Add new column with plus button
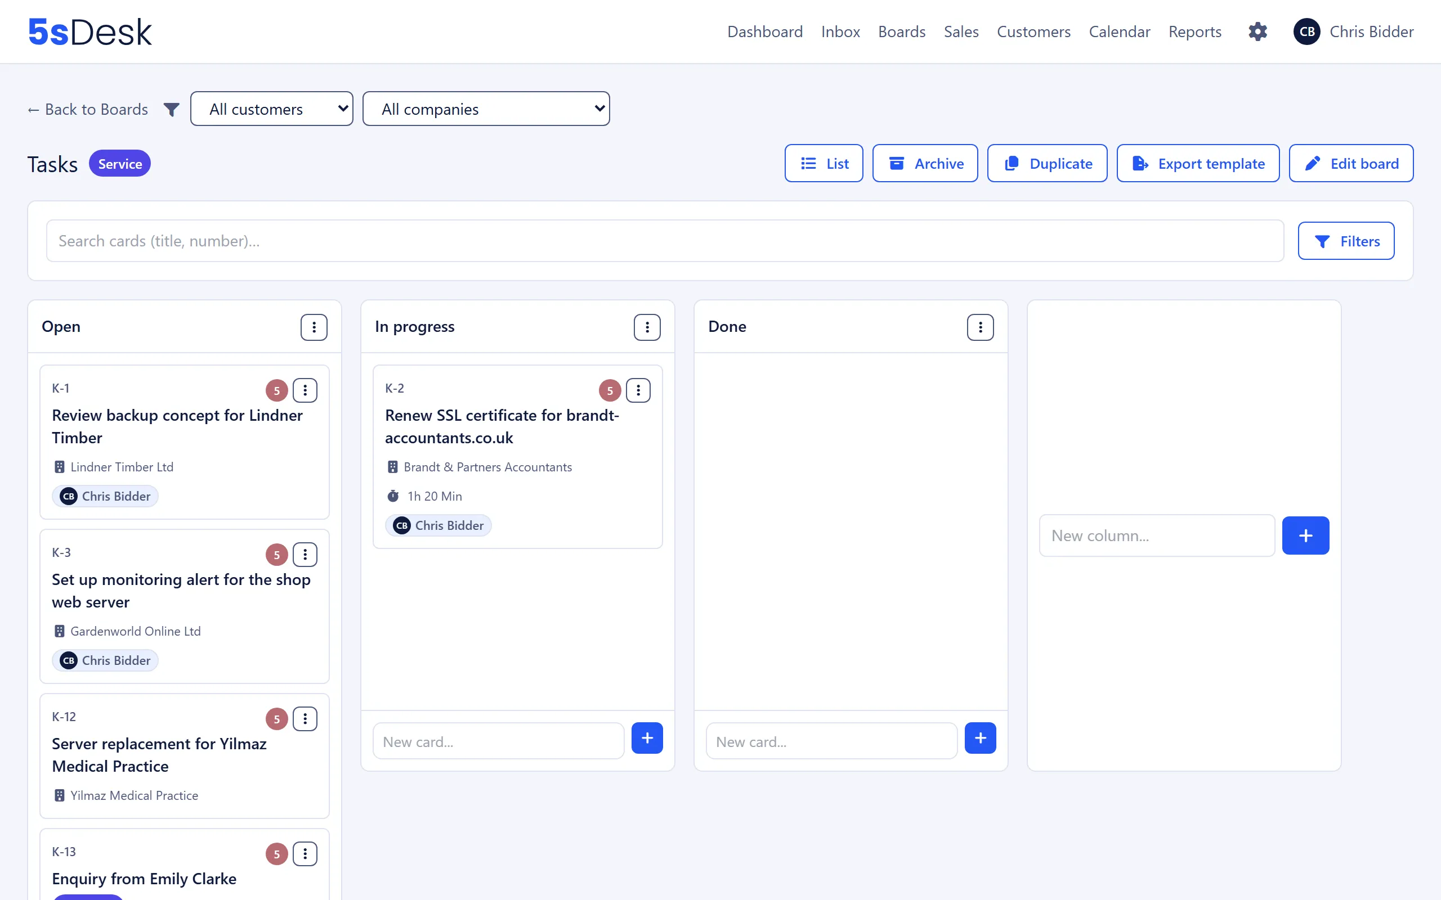The height and width of the screenshot is (900, 1441). click(x=1305, y=535)
